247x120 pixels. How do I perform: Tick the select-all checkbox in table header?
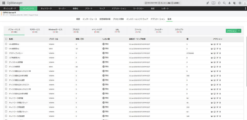coord(6,39)
